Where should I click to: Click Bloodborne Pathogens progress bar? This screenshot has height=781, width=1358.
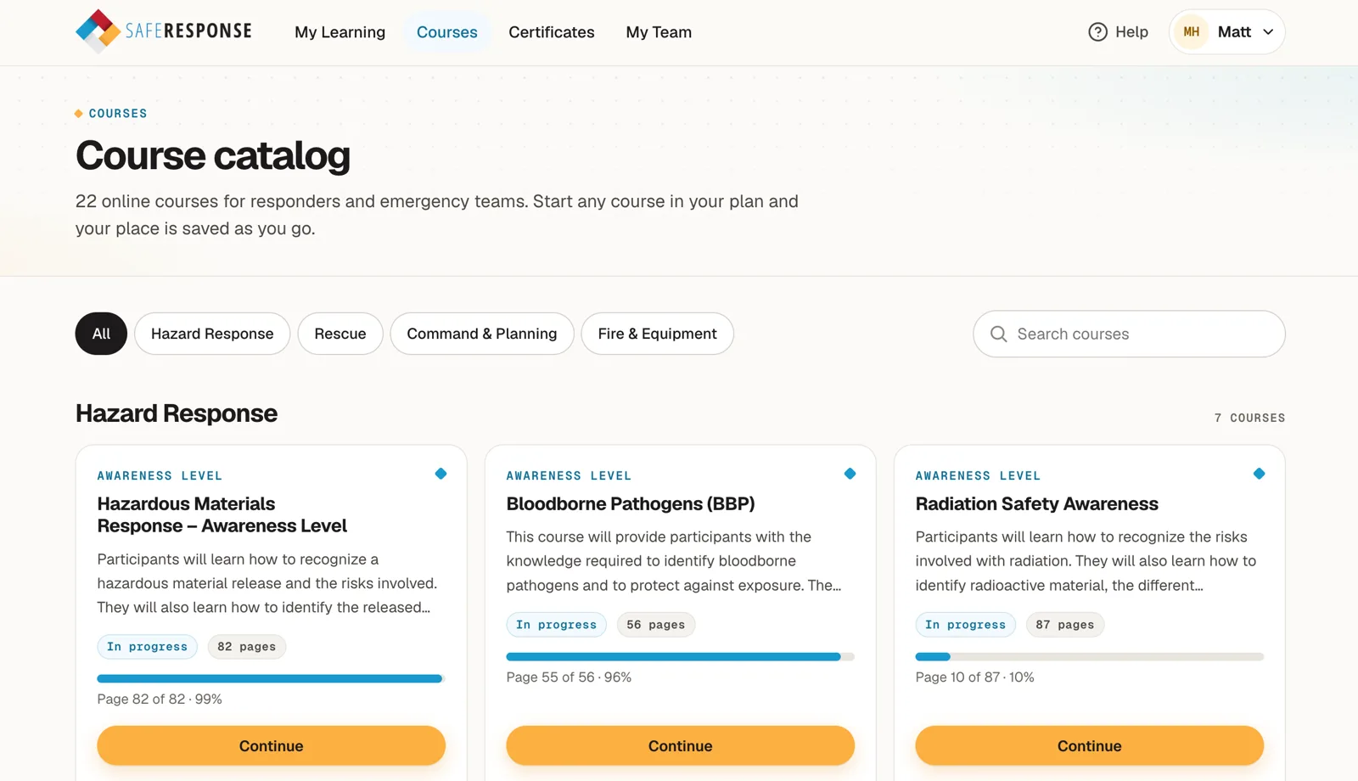tap(680, 656)
